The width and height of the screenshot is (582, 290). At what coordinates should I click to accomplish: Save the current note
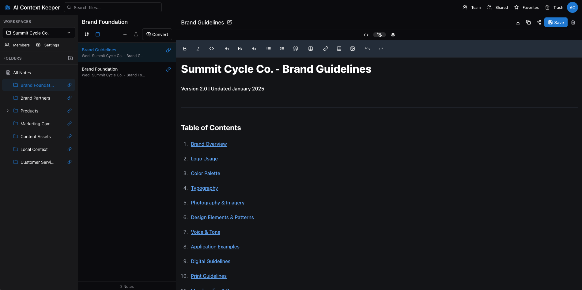(x=556, y=22)
